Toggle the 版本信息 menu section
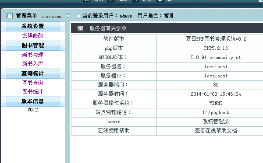The width and height of the screenshot is (263, 163). click(x=33, y=101)
